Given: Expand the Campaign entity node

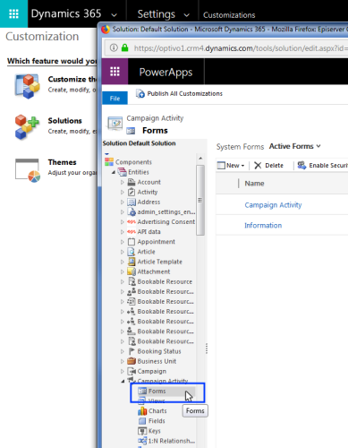Looking at the screenshot, I should pyautogui.click(x=122, y=371).
